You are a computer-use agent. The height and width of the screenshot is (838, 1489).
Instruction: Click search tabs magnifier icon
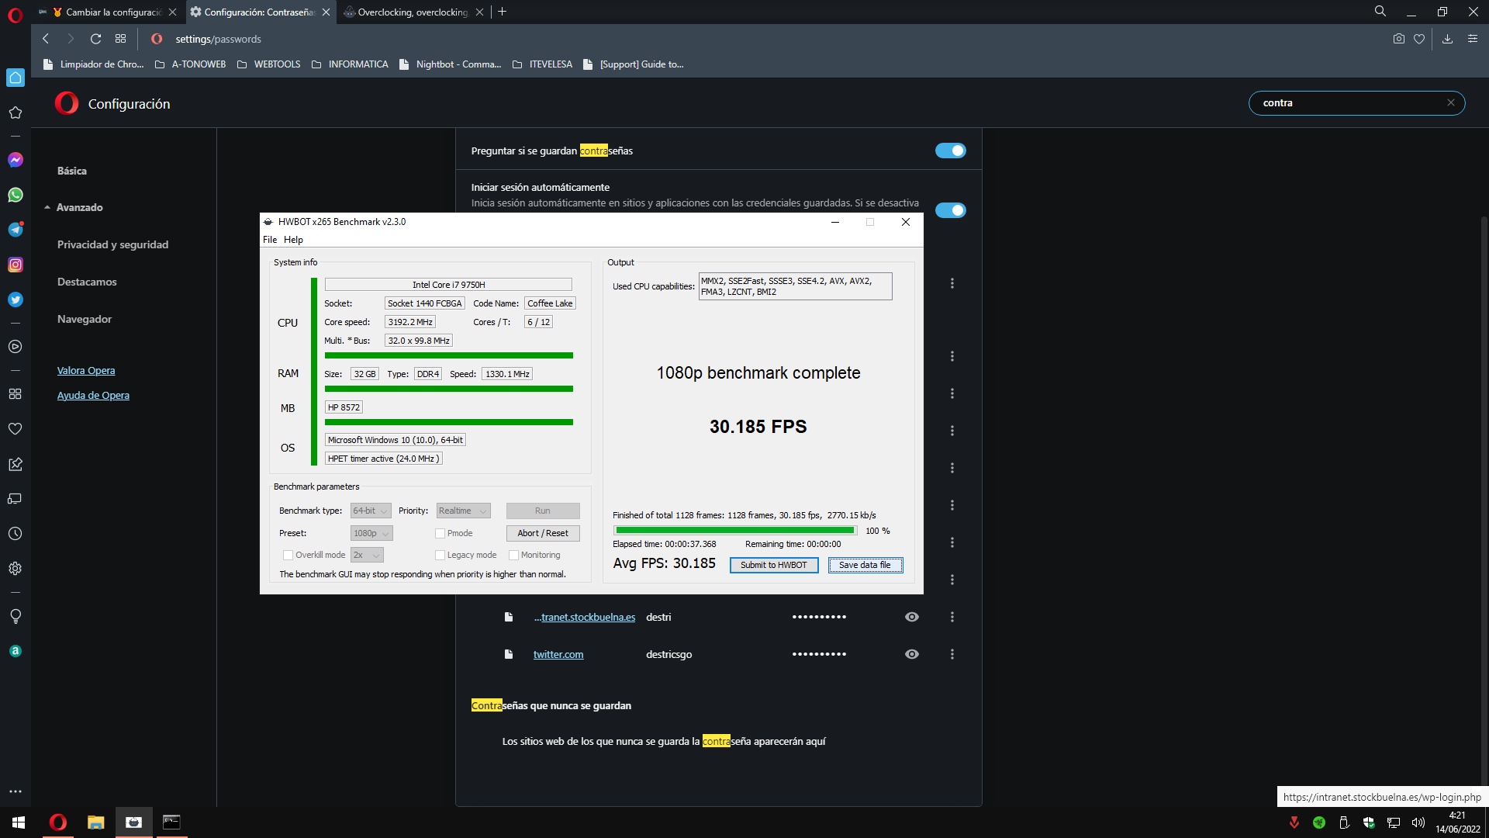coord(1380,12)
